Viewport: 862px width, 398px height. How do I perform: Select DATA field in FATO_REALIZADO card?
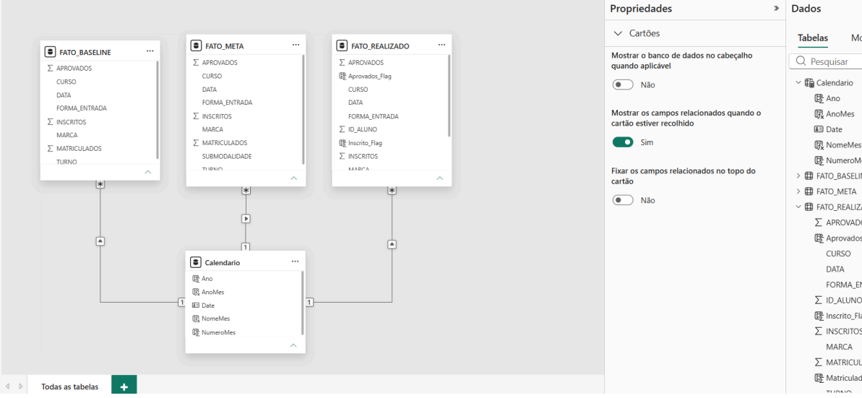pyautogui.click(x=355, y=103)
